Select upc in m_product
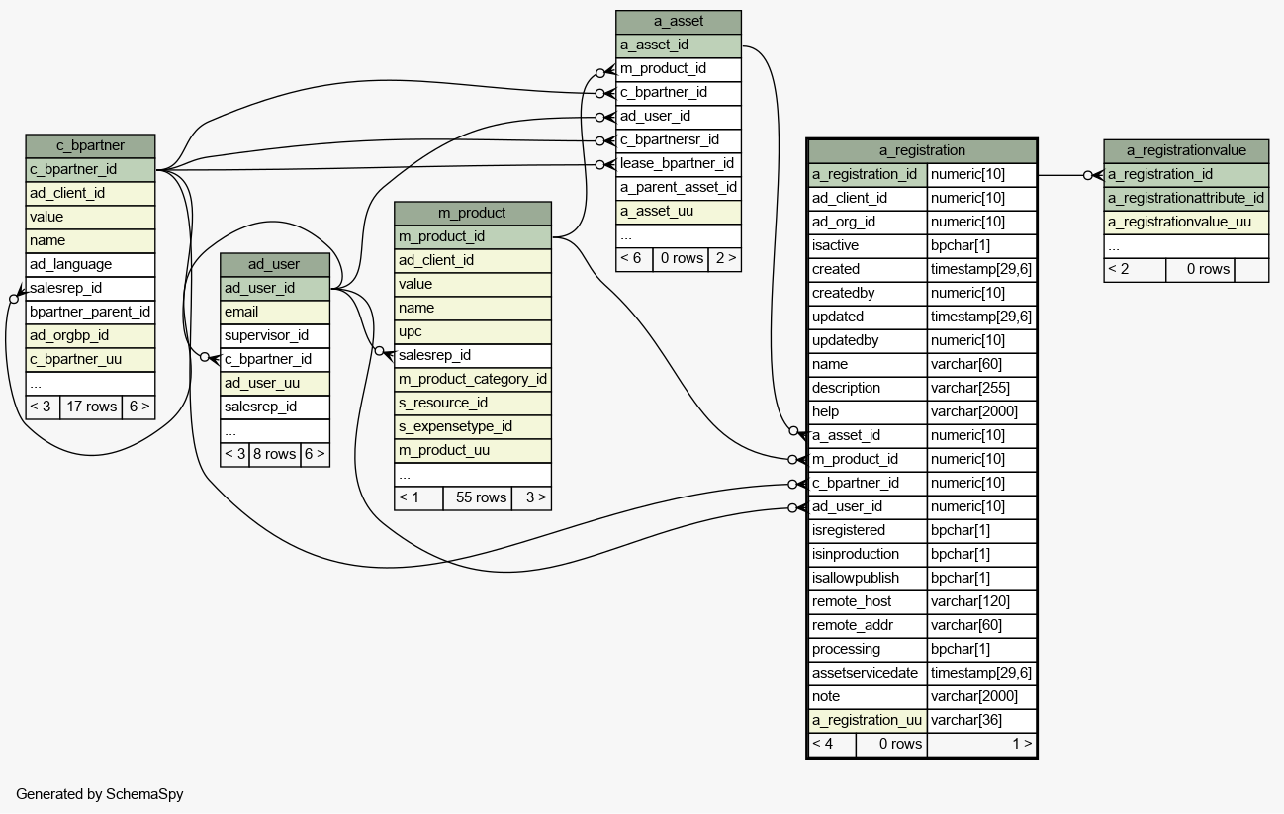The height and width of the screenshot is (814, 1284). pos(473,331)
